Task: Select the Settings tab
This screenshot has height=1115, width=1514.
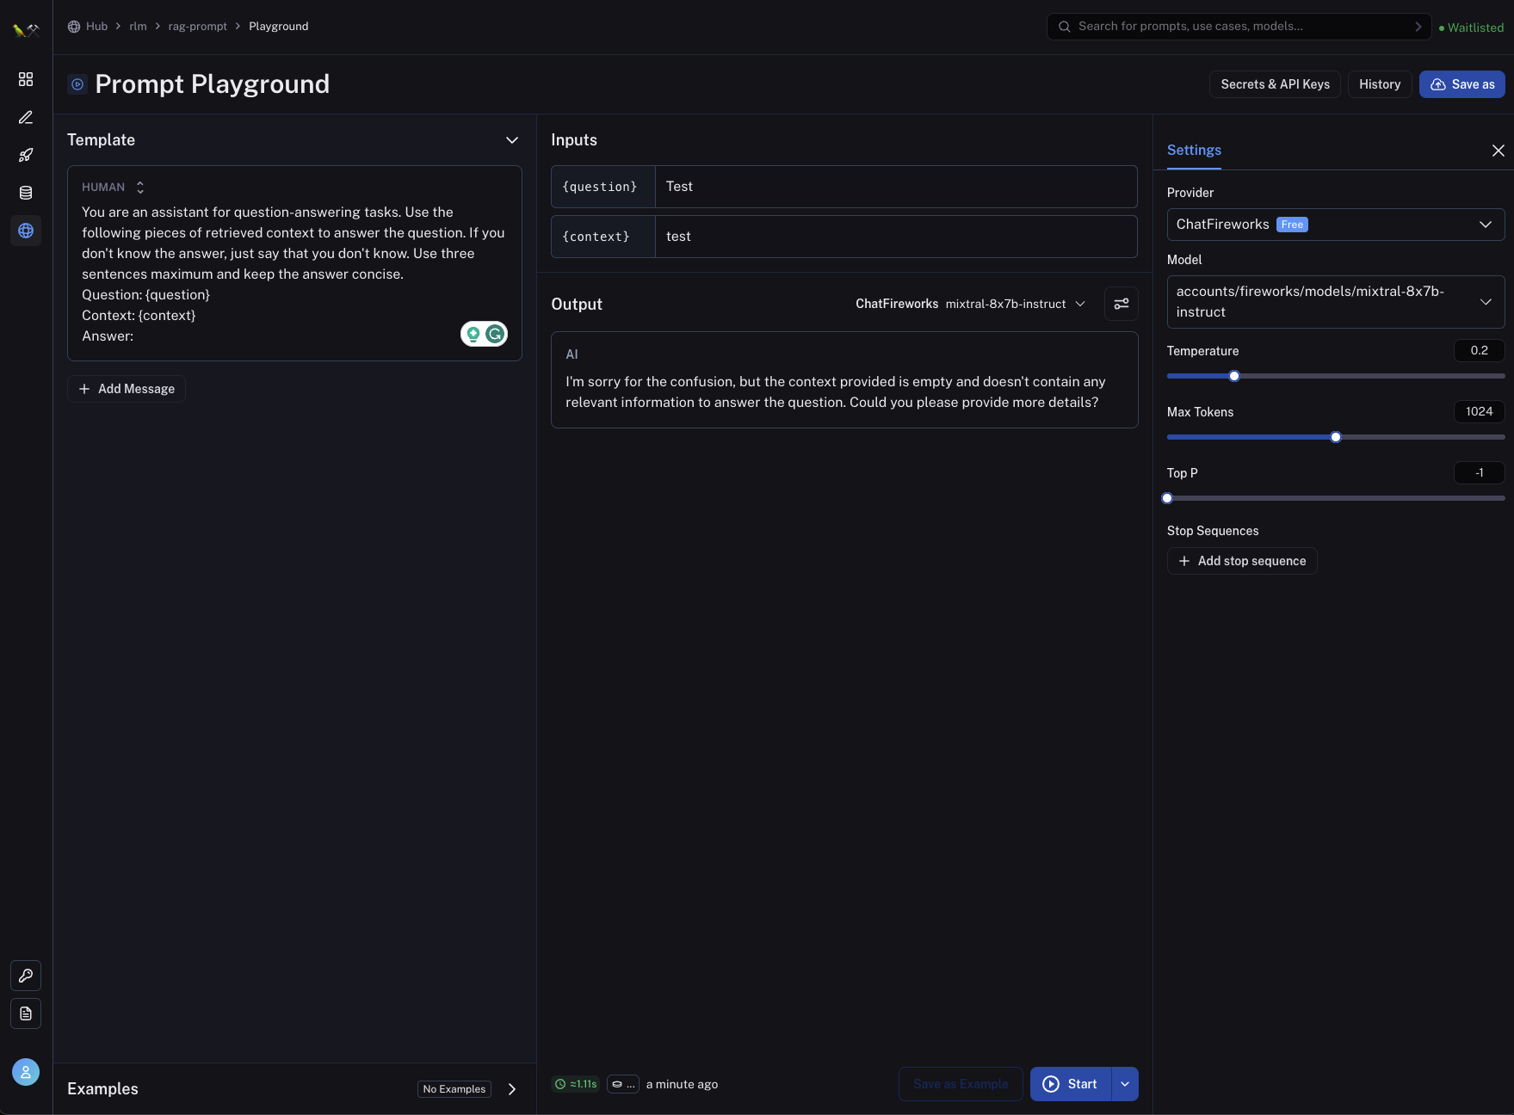Action: [x=1194, y=150]
